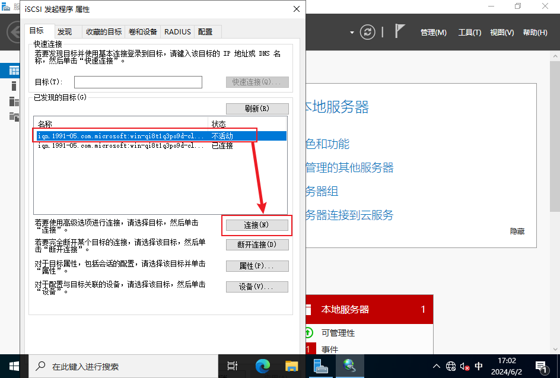
Task: Show hidden system tray icons
Action: click(x=437, y=366)
